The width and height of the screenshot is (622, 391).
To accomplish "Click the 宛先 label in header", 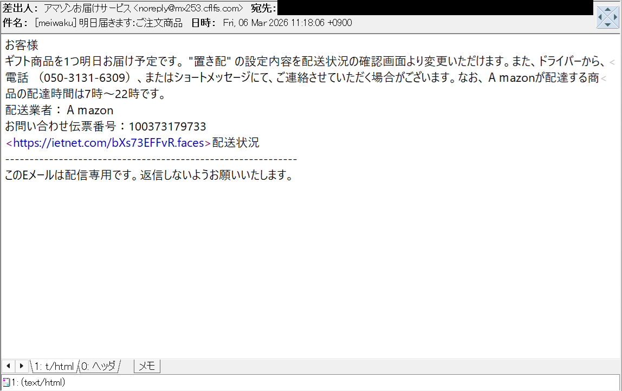I will pyautogui.click(x=263, y=8).
